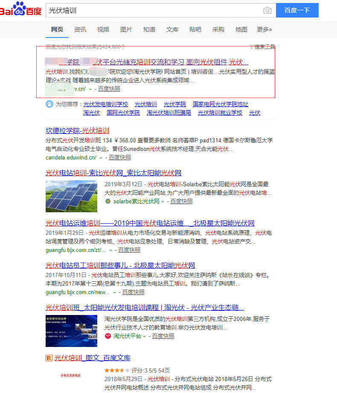Open source link solarbe索比光伏网
Image resolution: width=337 pixels, height=393 pixels.
pyautogui.click(x=137, y=202)
